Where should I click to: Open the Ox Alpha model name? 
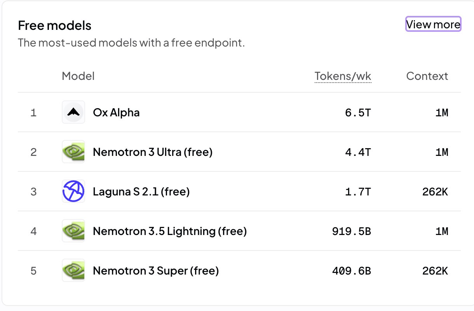tap(116, 113)
